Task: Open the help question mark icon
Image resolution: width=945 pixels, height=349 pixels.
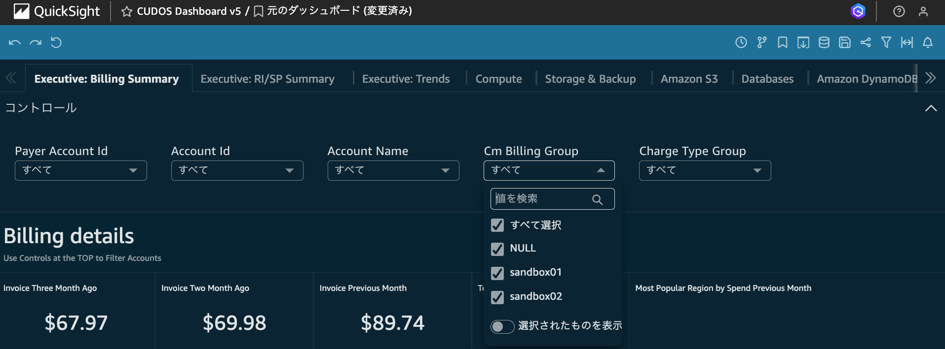Action: pos(899,11)
